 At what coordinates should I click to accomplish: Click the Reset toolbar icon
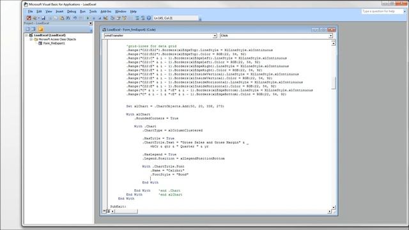pyautogui.click(x=100, y=18)
